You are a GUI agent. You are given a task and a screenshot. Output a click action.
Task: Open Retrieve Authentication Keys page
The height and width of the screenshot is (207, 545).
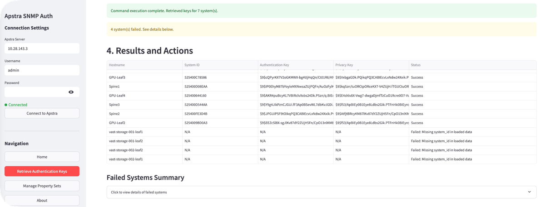[x=42, y=171]
